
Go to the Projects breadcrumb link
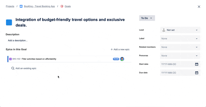[x=10, y=6]
